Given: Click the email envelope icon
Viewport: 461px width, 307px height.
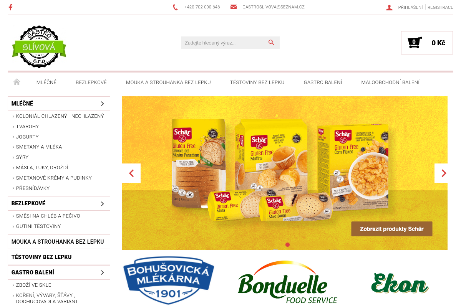Looking at the screenshot, I should (x=234, y=7).
